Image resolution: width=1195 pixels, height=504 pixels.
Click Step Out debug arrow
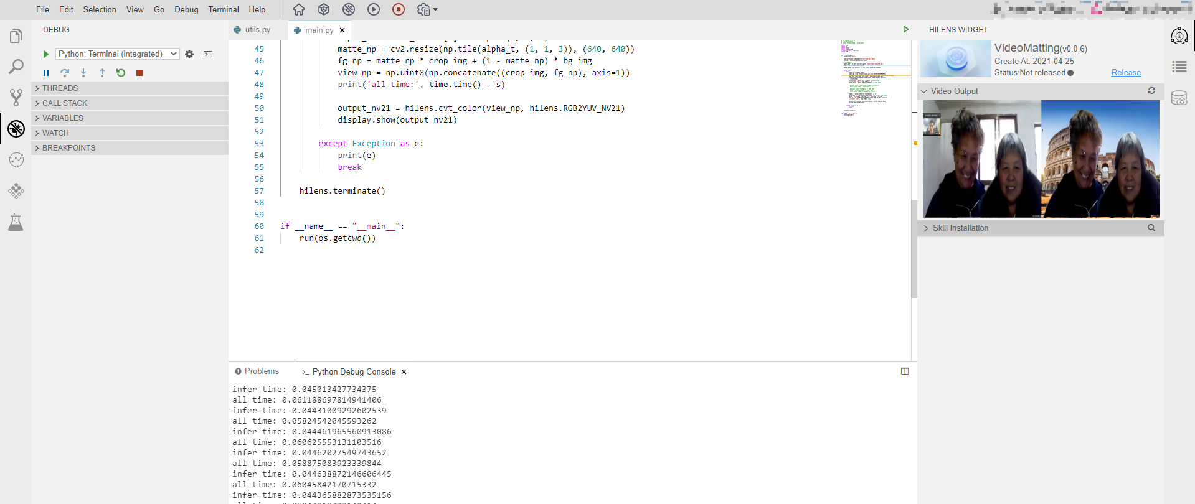coord(102,73)
